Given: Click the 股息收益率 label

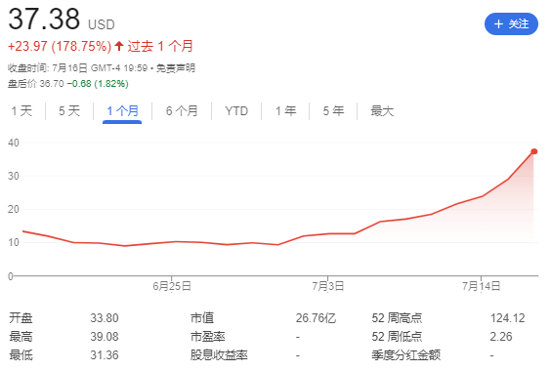Looking at the screenshot, I should coord(219,354).
